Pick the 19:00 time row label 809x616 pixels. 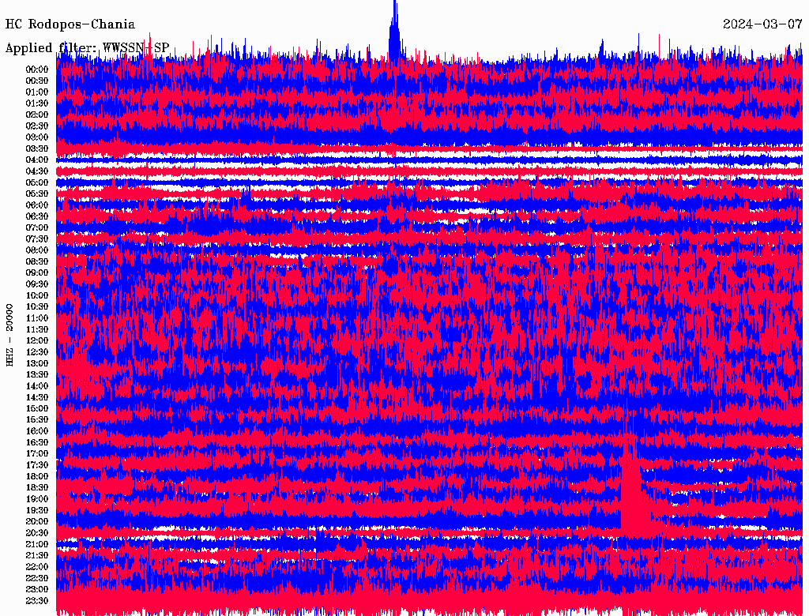click(37, 499)
